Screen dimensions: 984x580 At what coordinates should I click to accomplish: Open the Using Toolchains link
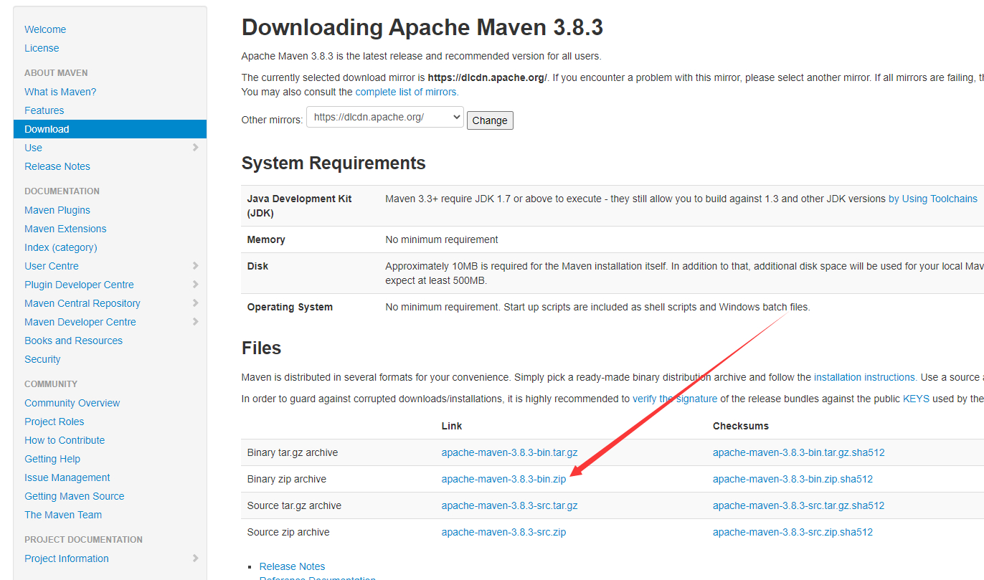click(933, 199)
